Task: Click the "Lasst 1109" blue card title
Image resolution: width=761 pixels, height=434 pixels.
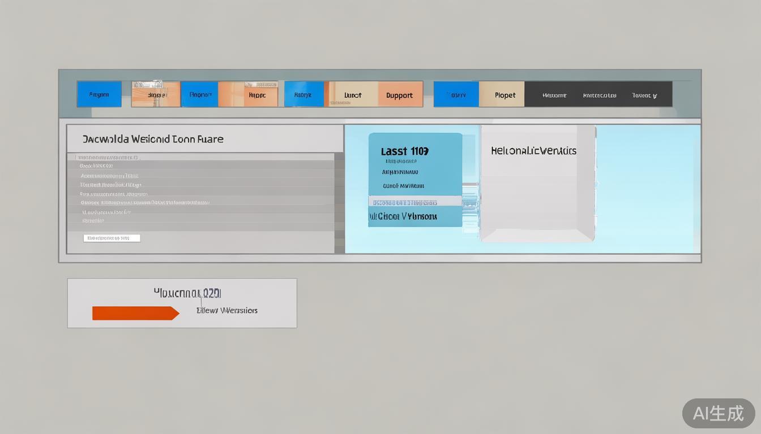Action: pos(404,151)
